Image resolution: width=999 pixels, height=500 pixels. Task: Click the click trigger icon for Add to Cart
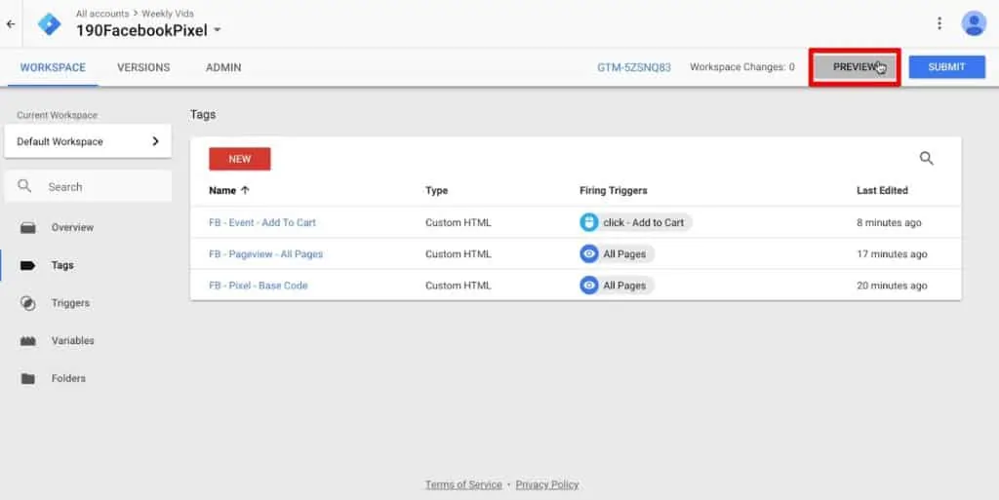tap(588, 222)
